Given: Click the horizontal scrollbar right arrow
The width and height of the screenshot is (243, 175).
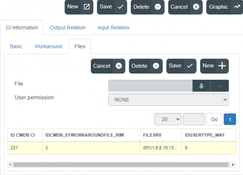Looking at the screenshot, I should (x=233, y=165).
